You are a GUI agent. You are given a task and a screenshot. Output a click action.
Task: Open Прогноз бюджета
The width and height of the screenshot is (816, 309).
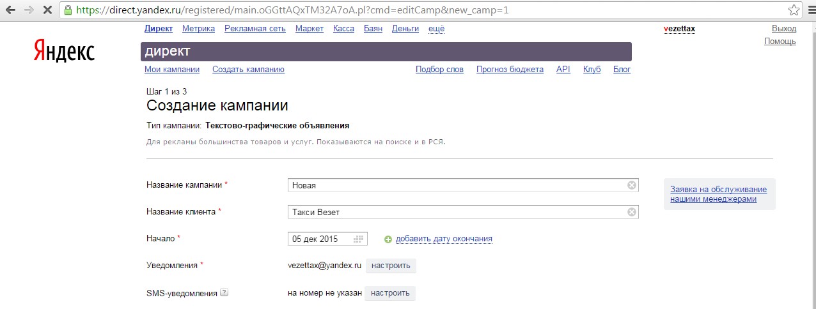click(x=510, y=70)
